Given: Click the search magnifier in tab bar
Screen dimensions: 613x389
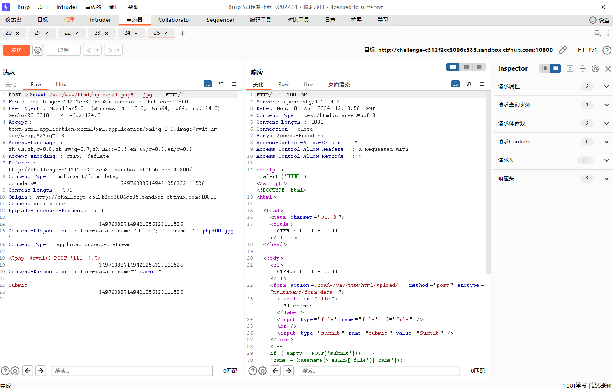Looking at the screenshot, I should click(x=598, y=33).
